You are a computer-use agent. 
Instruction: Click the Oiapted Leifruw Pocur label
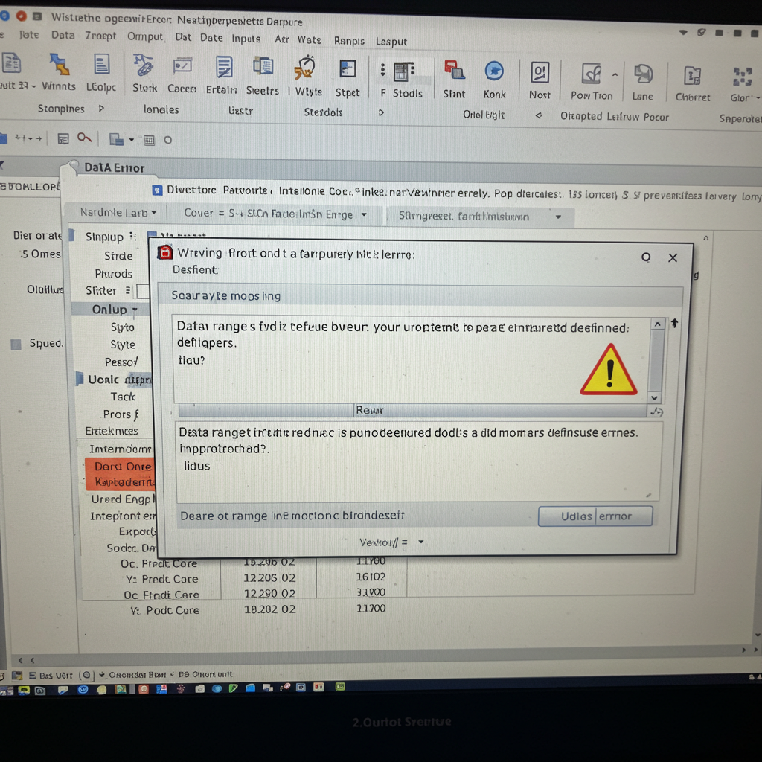(614, 117)
